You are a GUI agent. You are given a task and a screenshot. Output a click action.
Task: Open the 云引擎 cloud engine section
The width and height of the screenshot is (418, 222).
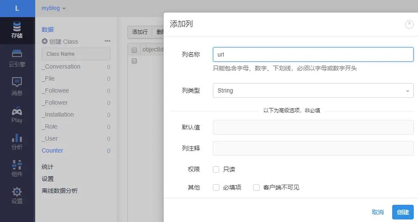click(17, 58)
